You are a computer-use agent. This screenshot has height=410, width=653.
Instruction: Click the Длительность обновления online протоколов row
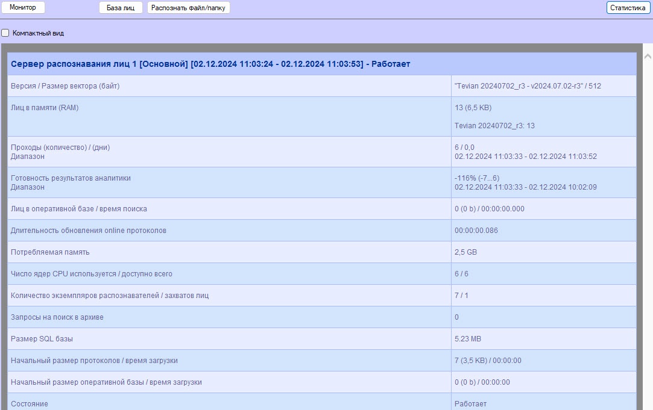pyautogui.click(x=89, y=231)
